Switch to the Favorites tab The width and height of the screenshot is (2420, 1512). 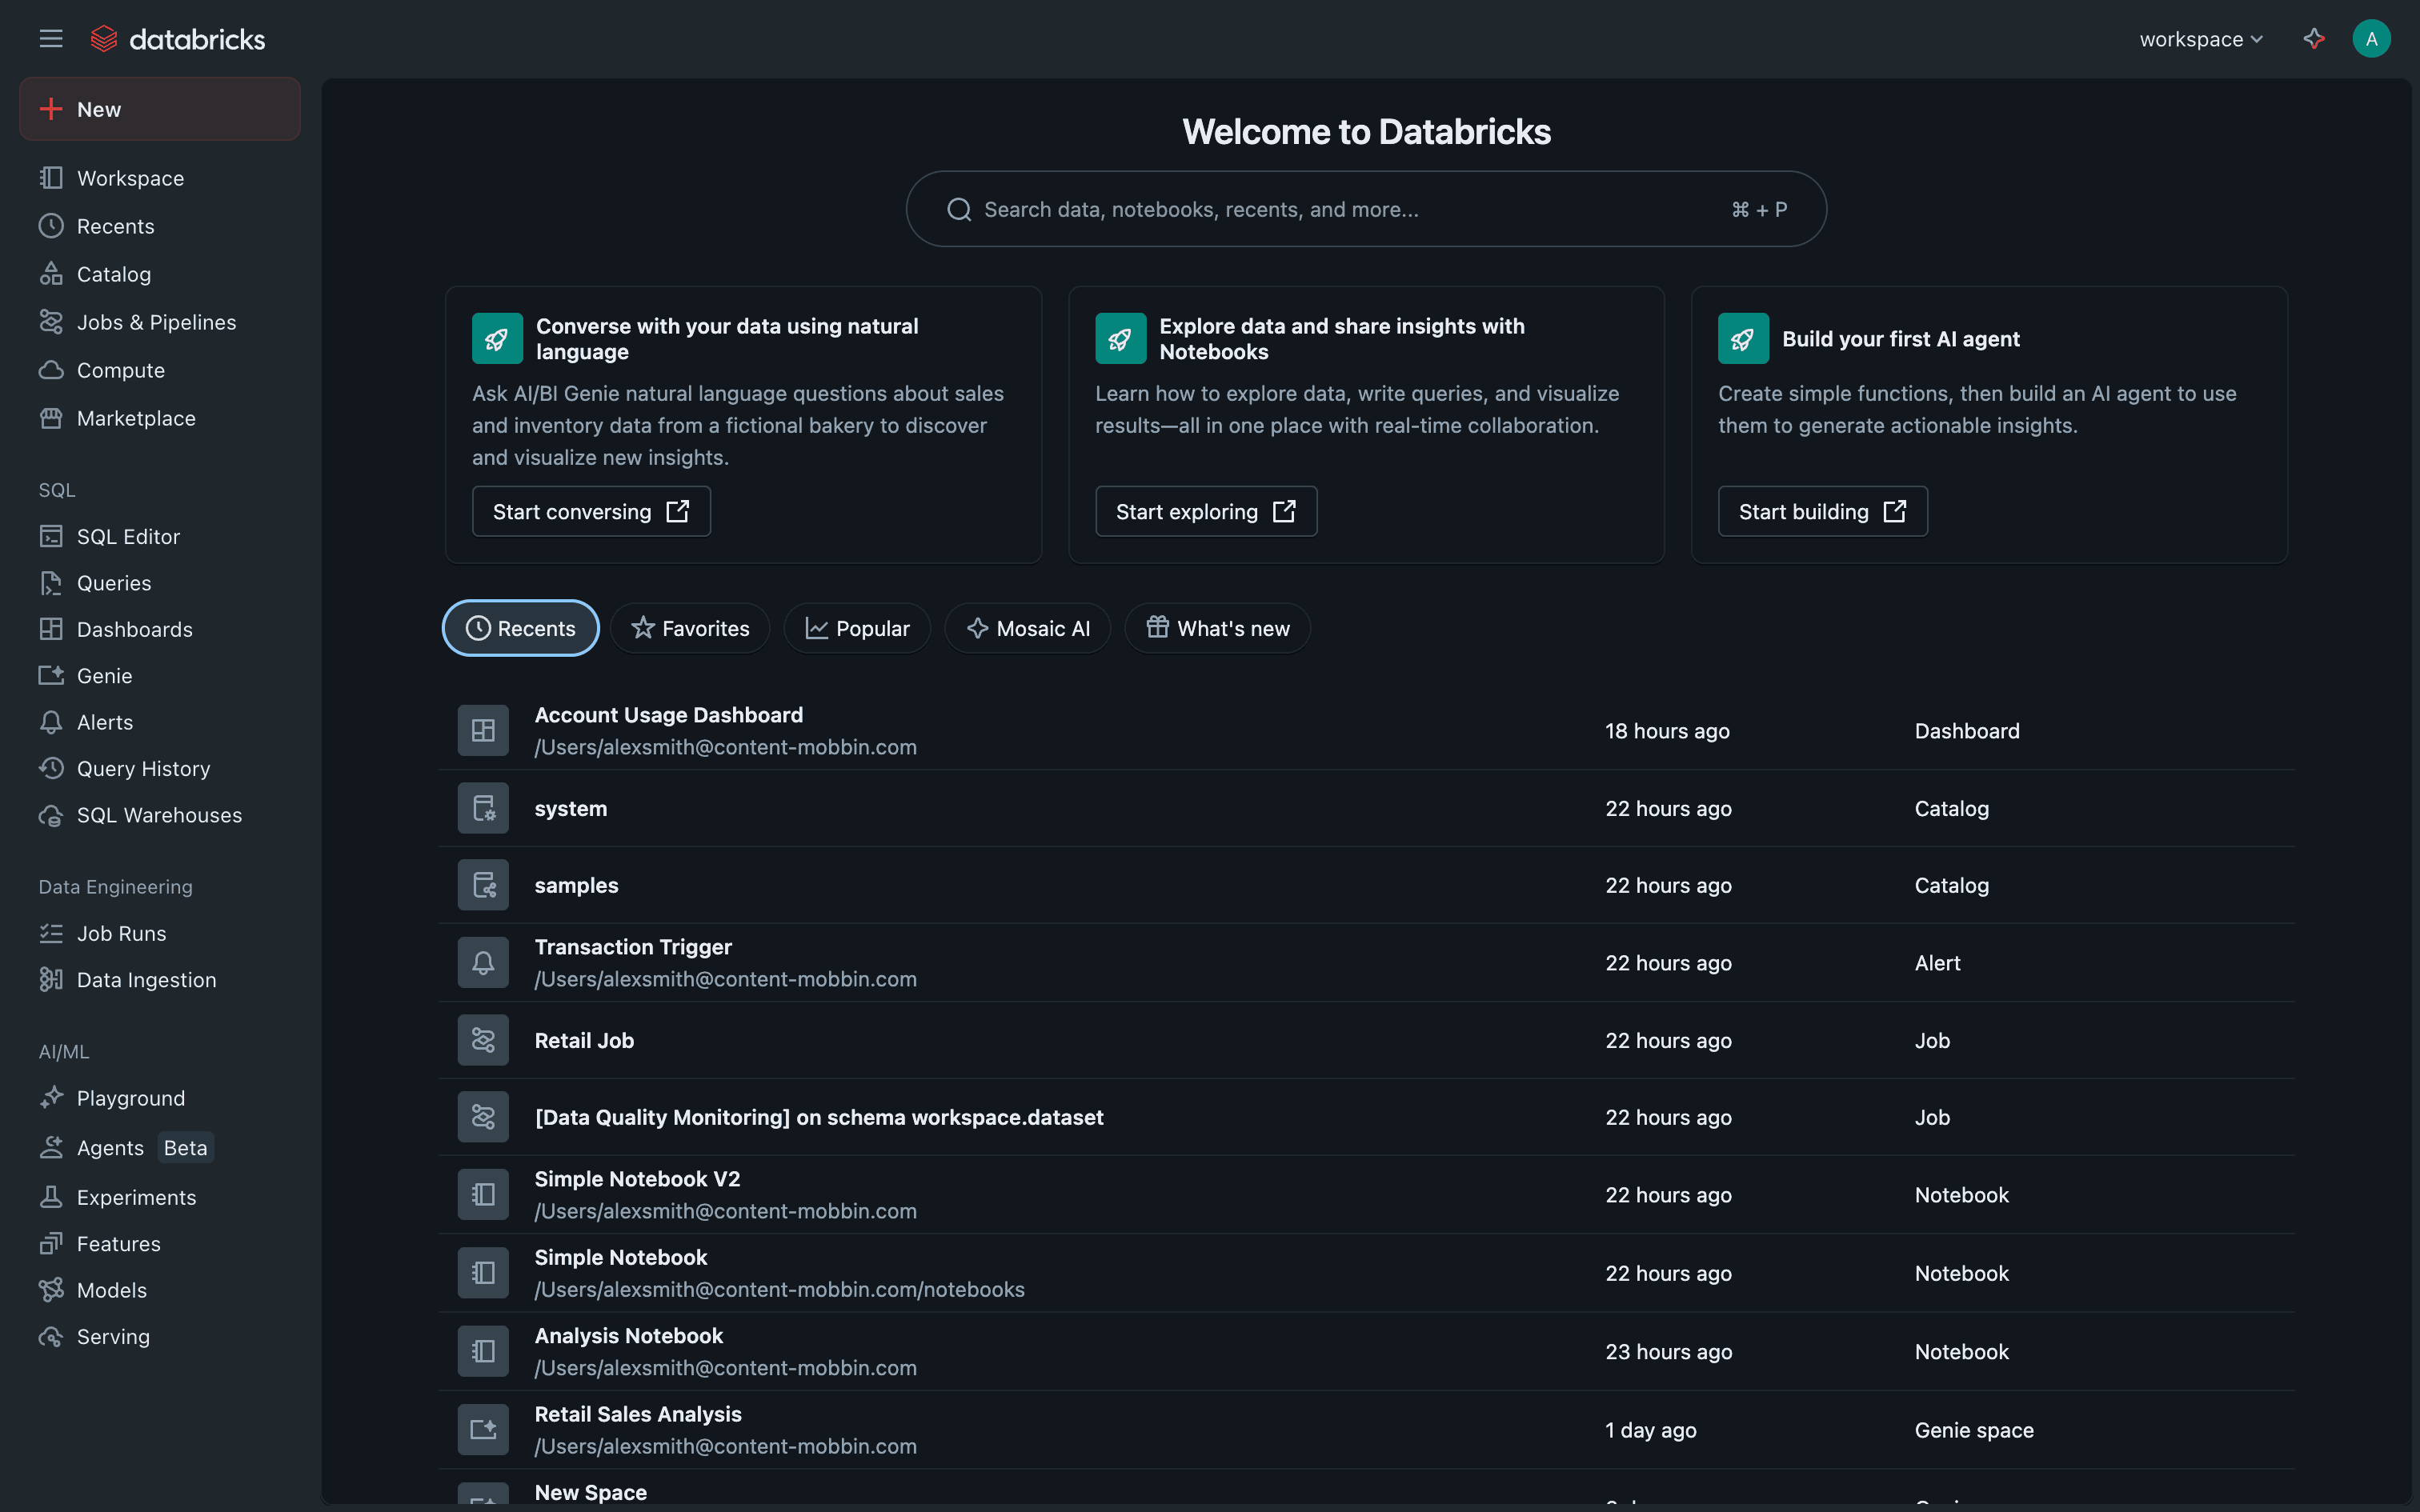690,628
